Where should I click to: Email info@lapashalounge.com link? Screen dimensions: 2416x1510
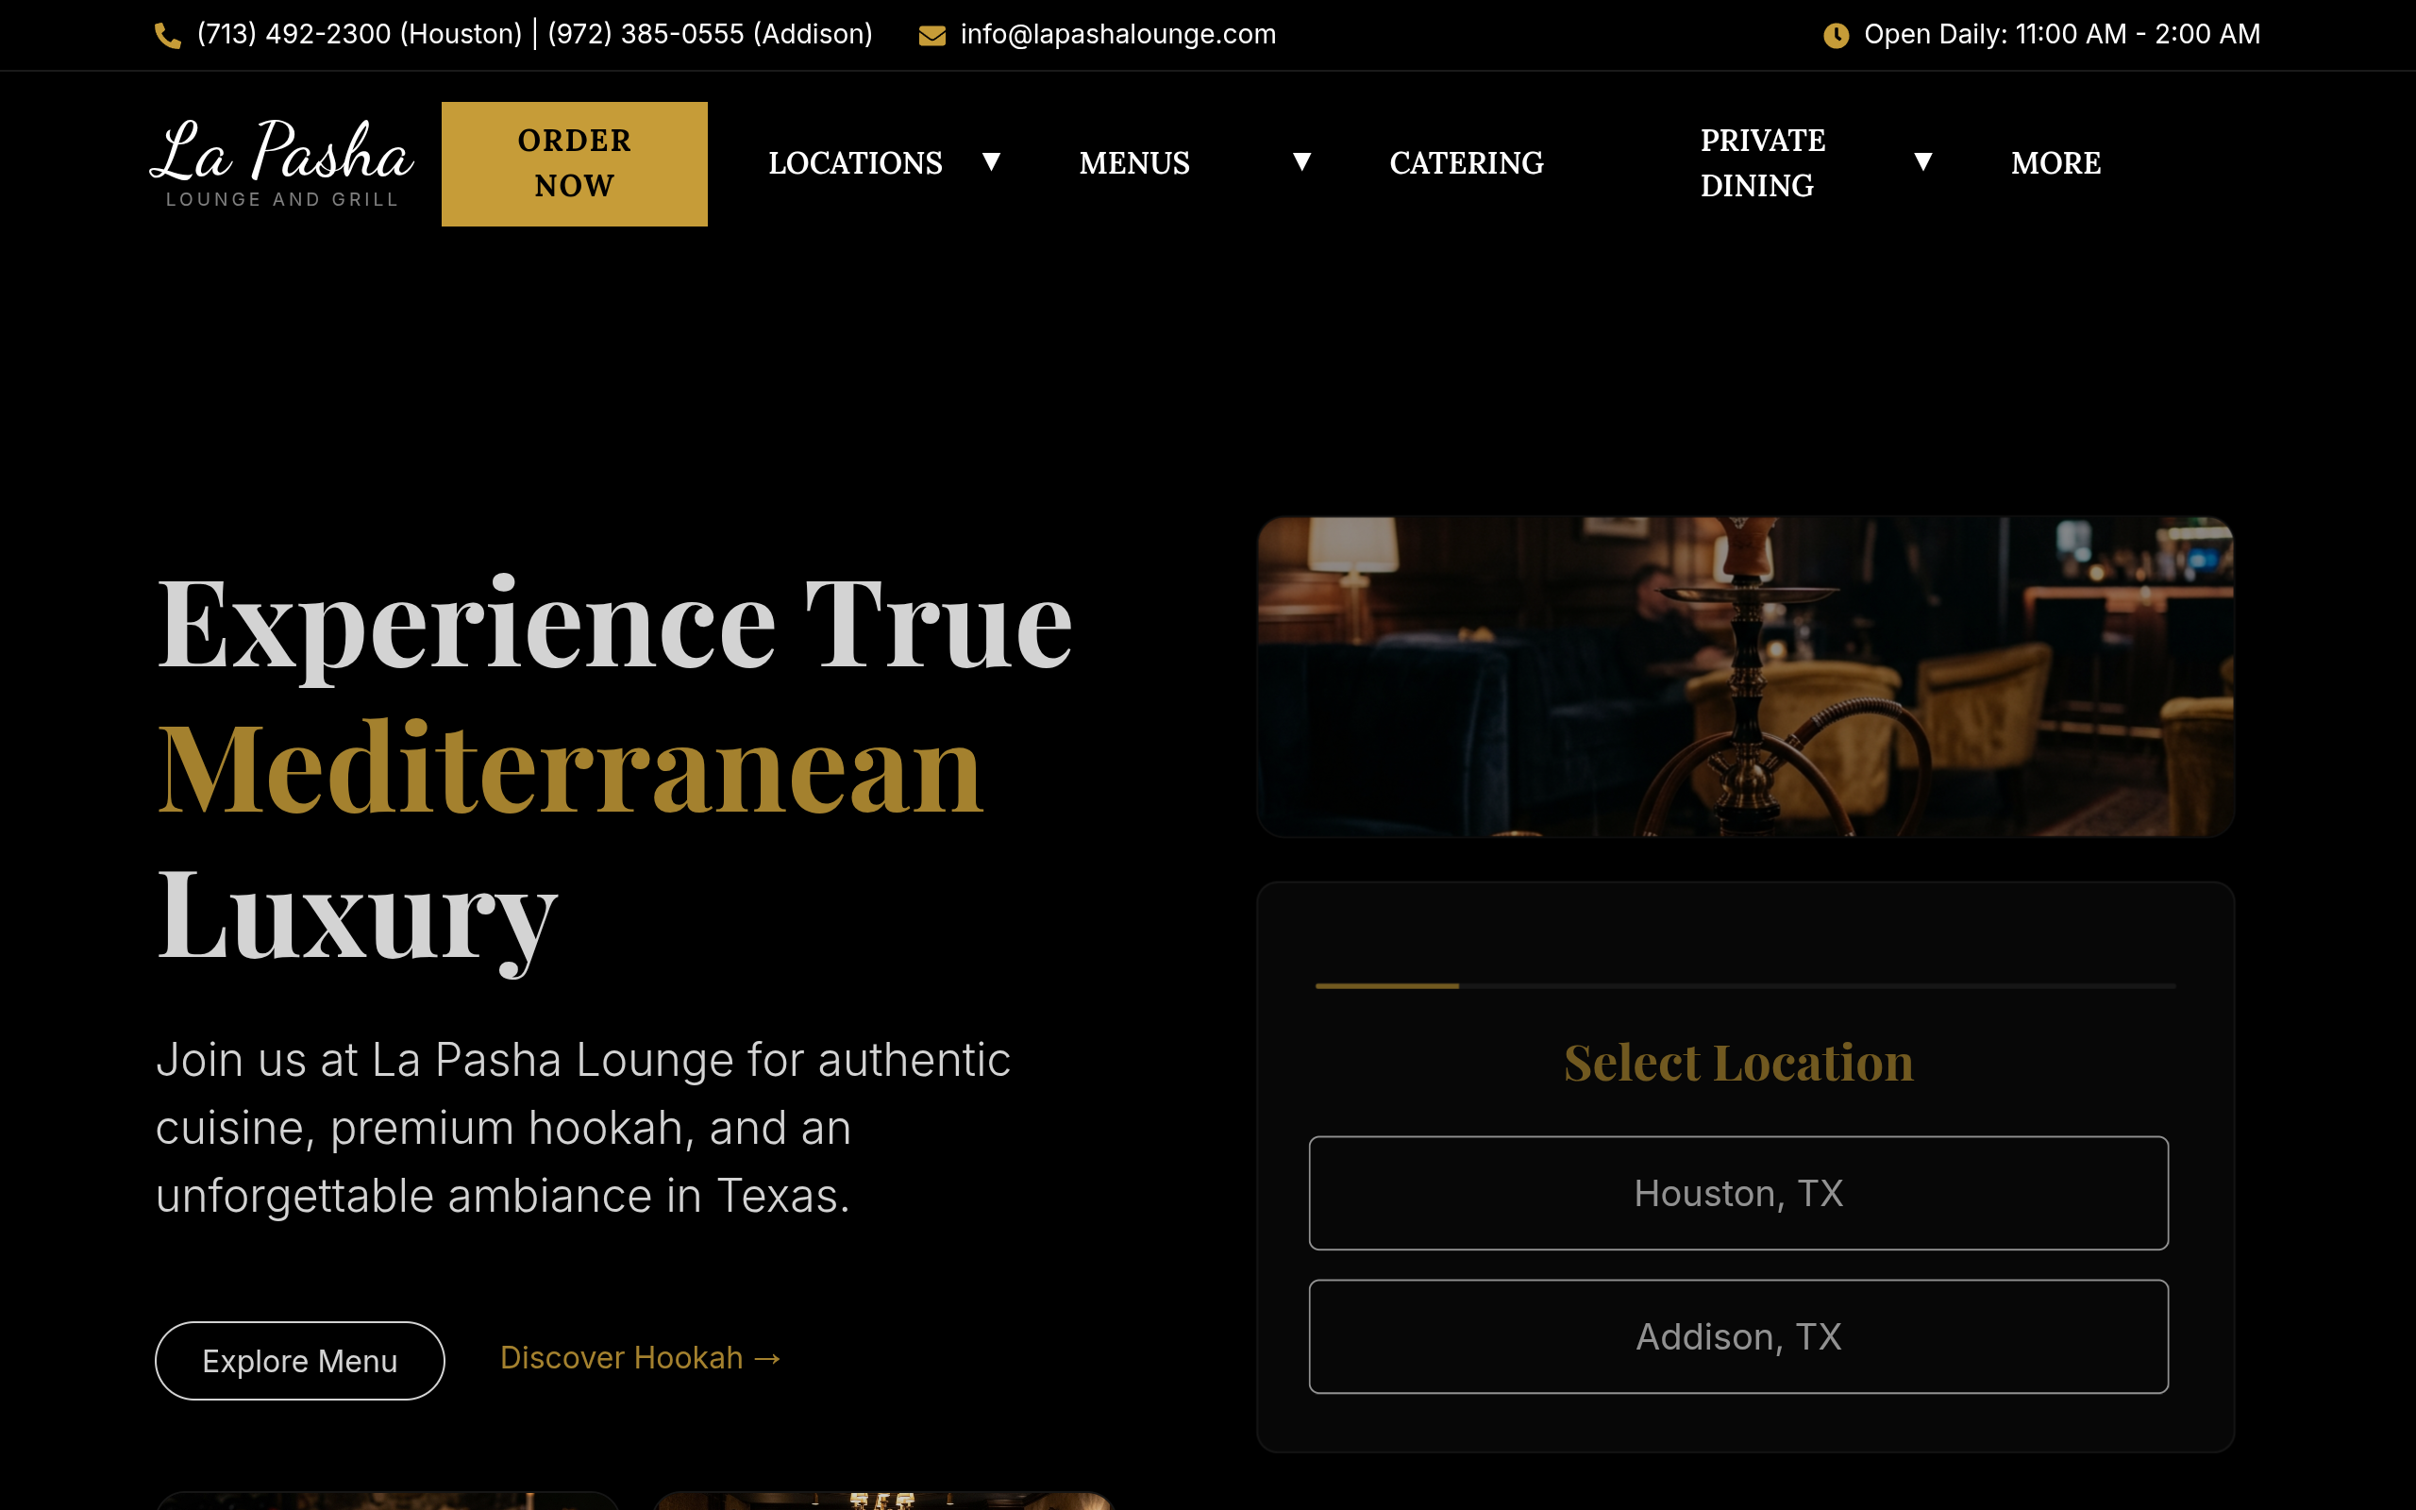pos(1117,35)
